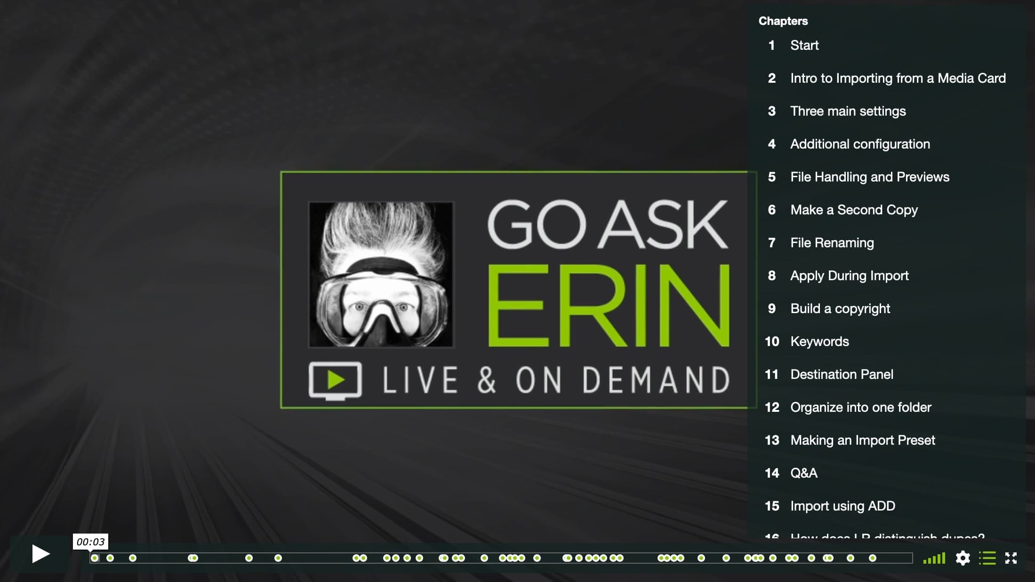
Task: Toggle the chapters list icon
Action: pyautogui.click(x=987, y=558)
